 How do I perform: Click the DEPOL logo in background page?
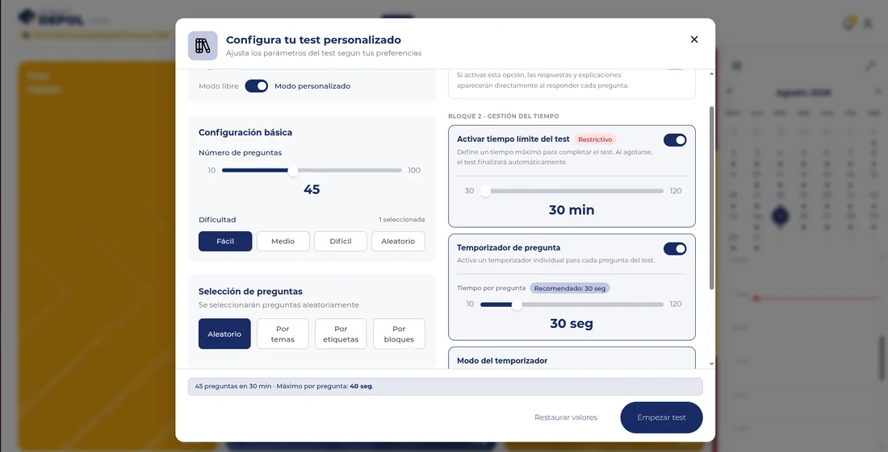coord(52,18)
